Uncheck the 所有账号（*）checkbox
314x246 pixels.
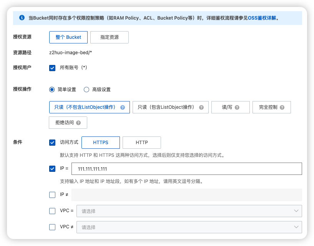[x=52, y=68]
